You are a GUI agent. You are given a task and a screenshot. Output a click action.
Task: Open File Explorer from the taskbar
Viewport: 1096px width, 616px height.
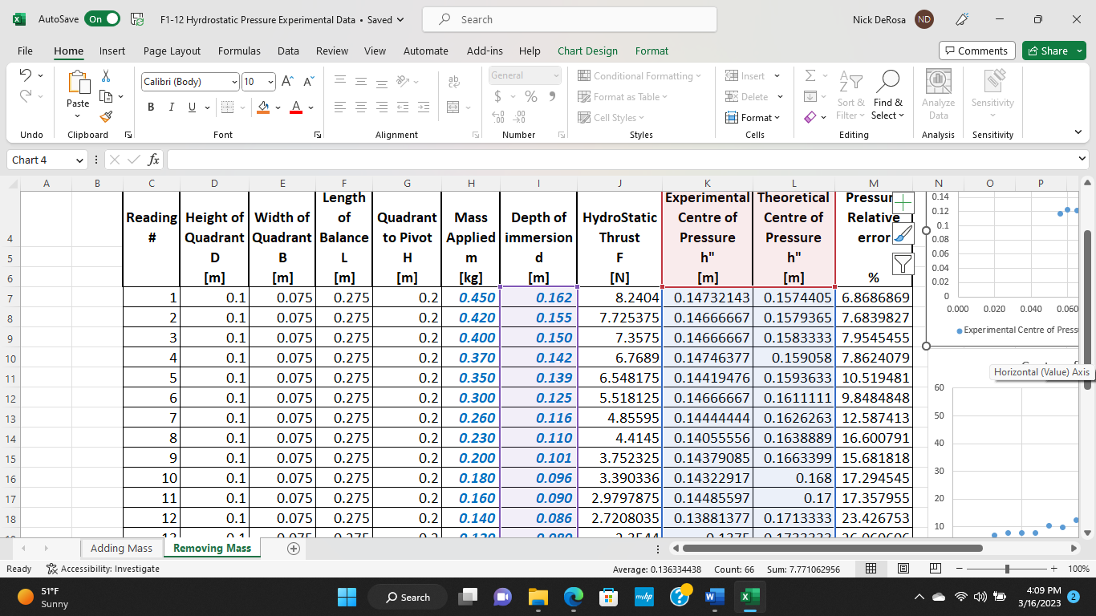tap(538, 597)
